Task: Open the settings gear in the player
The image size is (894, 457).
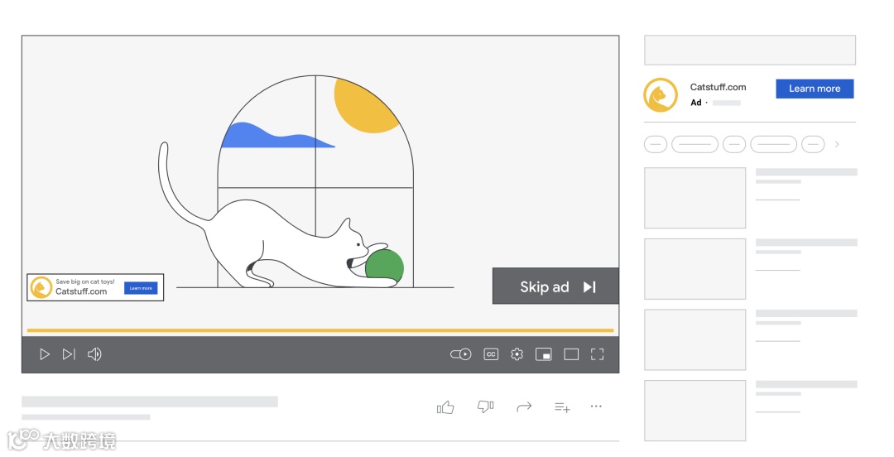Action: 517,354
